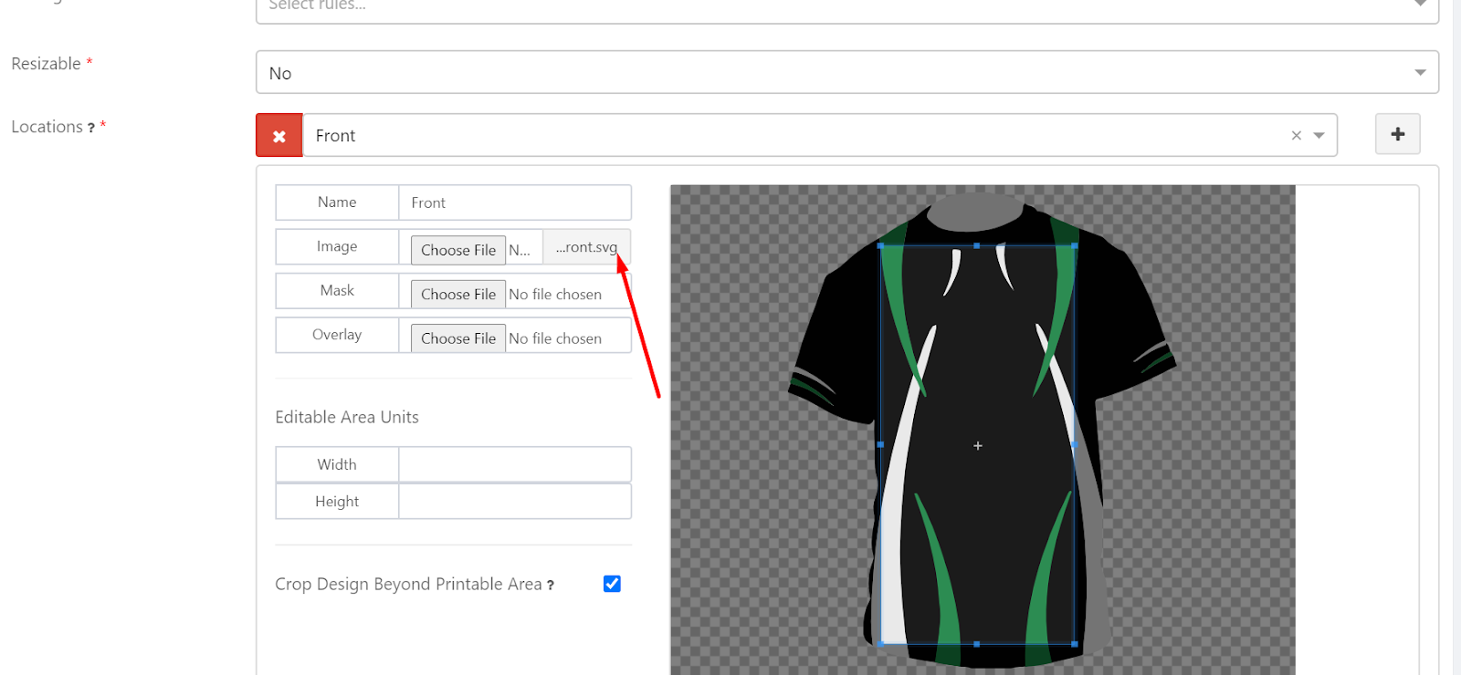The height and width of the screenshot is (675, 1461).
Task: Click the left-middle handle of editable area
Action: [880, 444]
